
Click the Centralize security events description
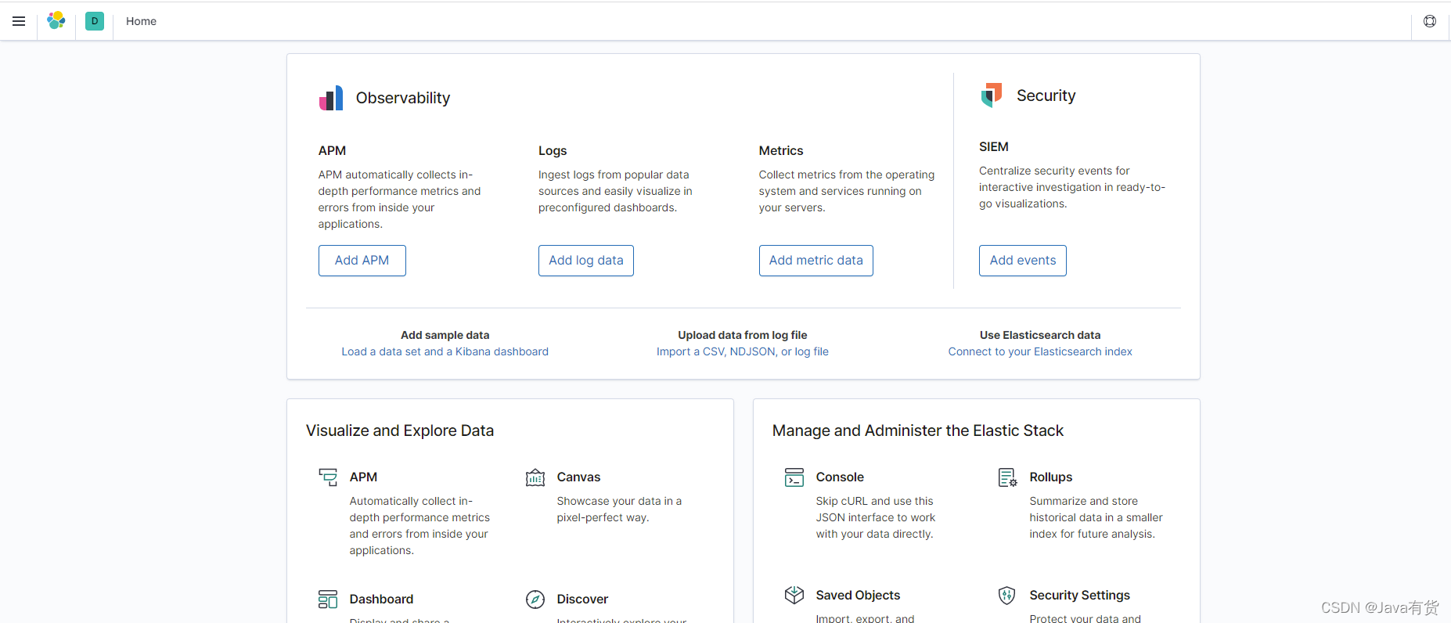pos(1072,187)
